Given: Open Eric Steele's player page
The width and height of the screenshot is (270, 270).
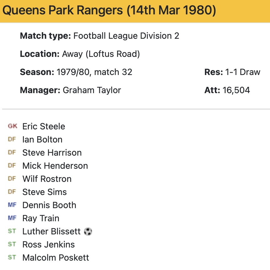Looking at the screenshot, I should click(x=44, y=126).
